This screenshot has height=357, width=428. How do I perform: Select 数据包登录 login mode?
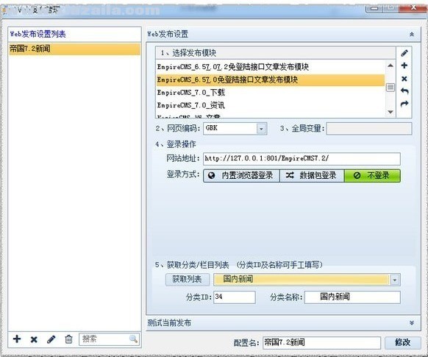pyautogui.click(x=312, y=175)
